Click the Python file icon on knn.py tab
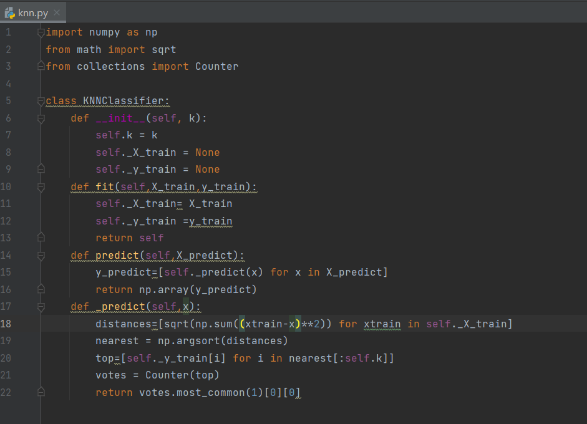This screenshot has width=587, height=424. 10,13
